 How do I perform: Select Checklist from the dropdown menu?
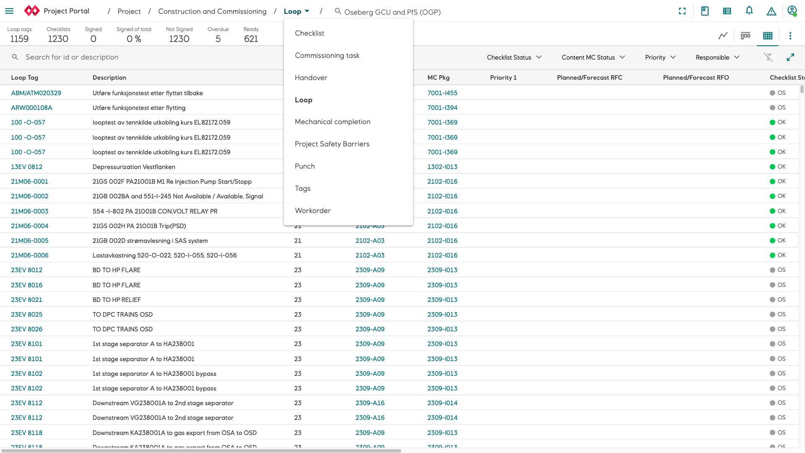348,33
